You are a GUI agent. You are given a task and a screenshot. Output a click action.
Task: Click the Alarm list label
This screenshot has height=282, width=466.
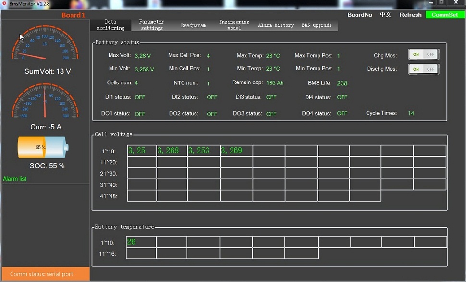pos(15,179)
